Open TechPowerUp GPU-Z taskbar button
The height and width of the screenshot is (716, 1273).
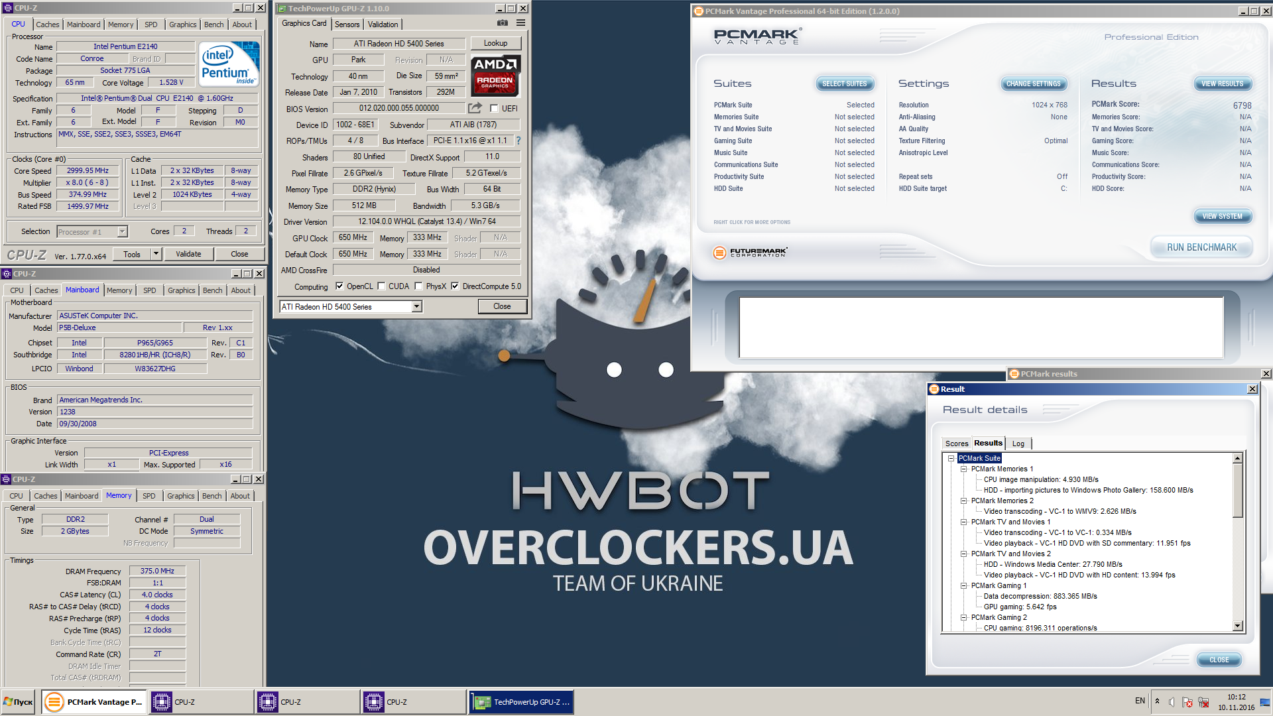coord(522,702)
